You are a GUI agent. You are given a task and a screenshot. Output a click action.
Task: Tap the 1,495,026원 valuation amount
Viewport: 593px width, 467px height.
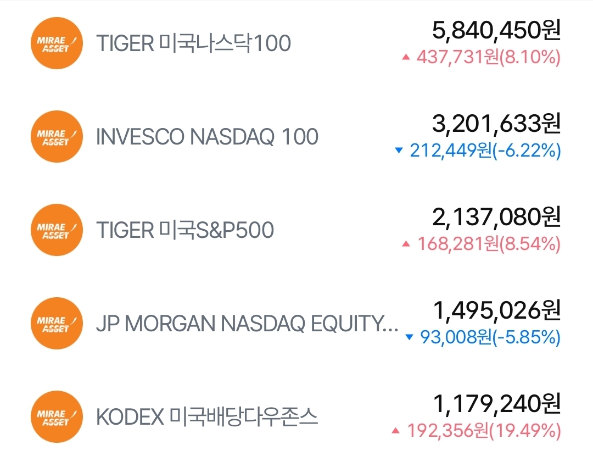(x=496, y=311)
